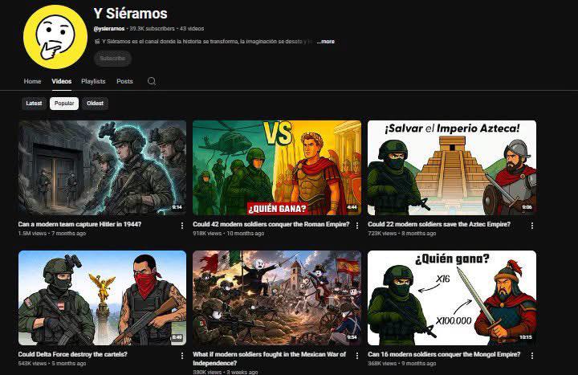
Task: Open options menu for the Hitler 1944 video
Action: coord(182,226)
